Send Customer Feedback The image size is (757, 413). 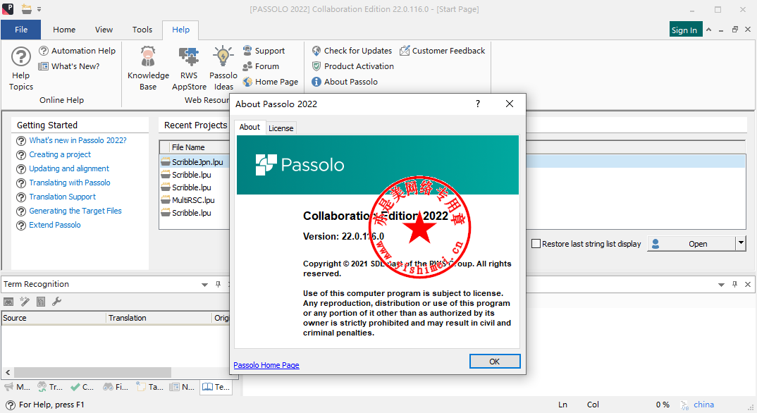pyautogui.click(x=443, y=51)
